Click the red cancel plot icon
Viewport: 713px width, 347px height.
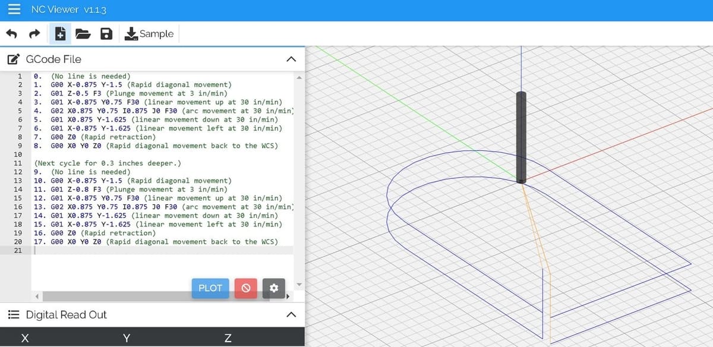click(246, 288)
